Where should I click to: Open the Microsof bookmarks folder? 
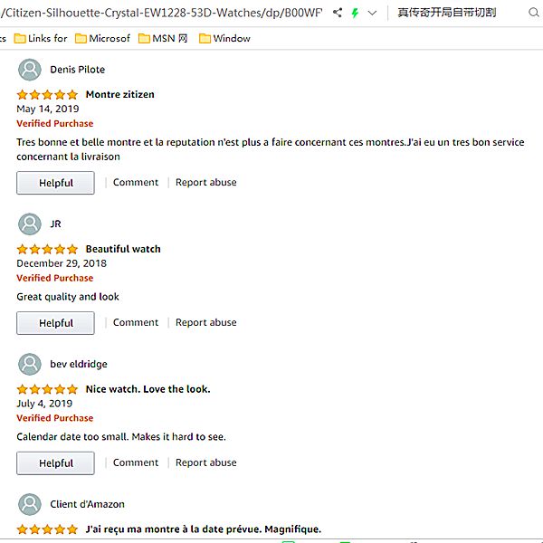coord(102,38)
